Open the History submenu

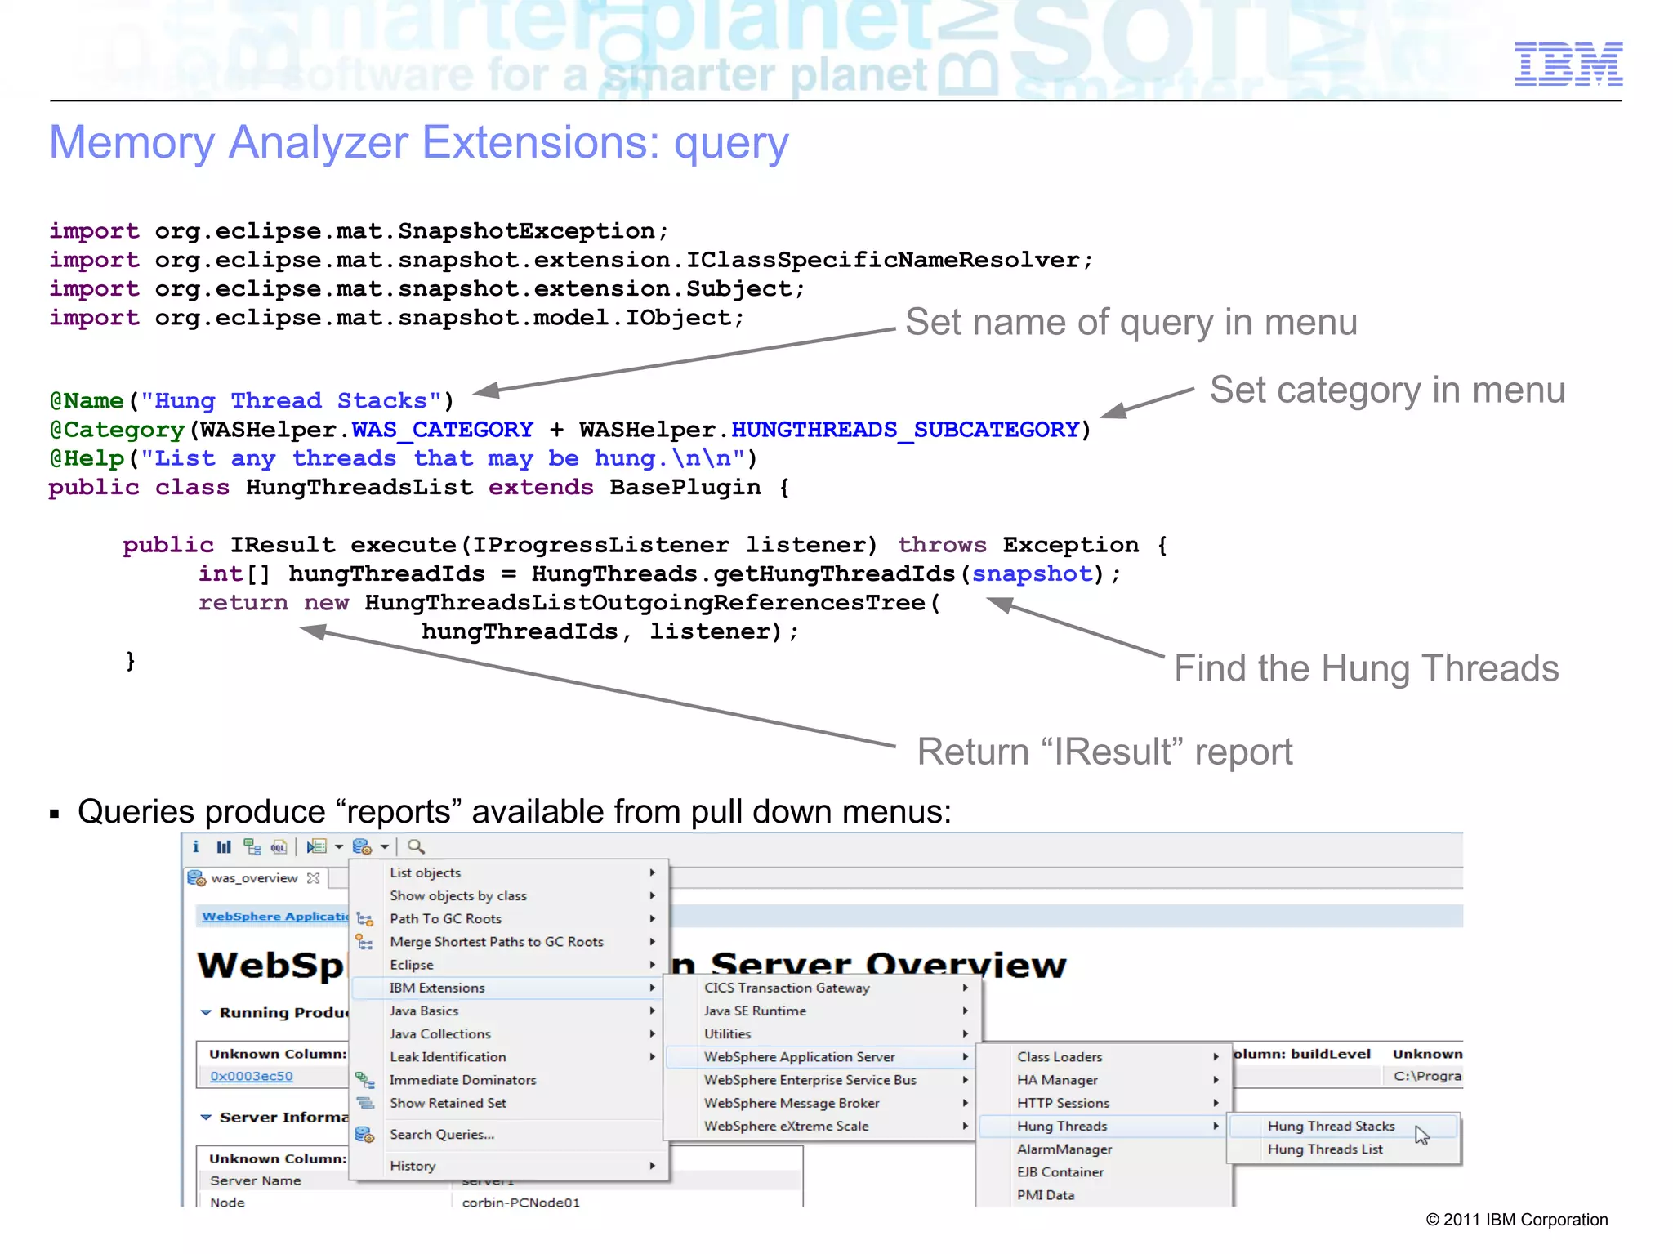pyautogui.click(x=510, y=1166)
